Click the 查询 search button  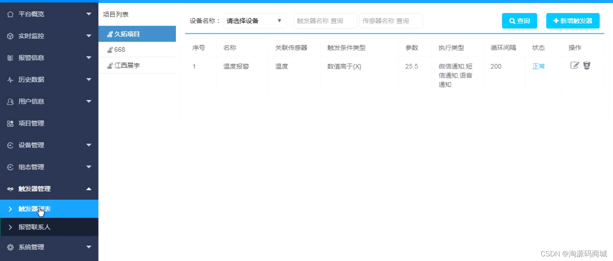[519, 21]
